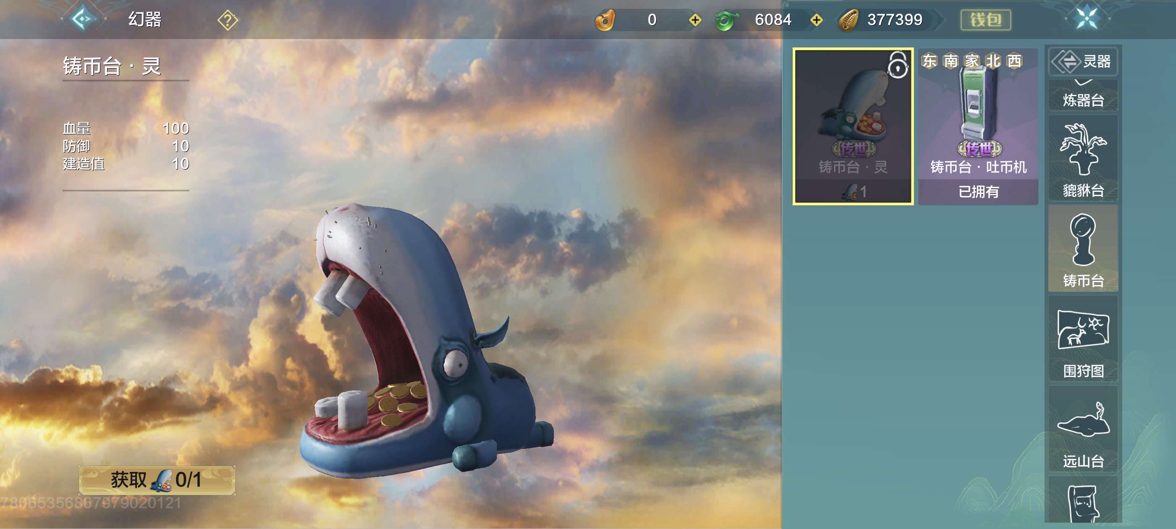Click the copper coin currency icon

click(x=848, y=20)
